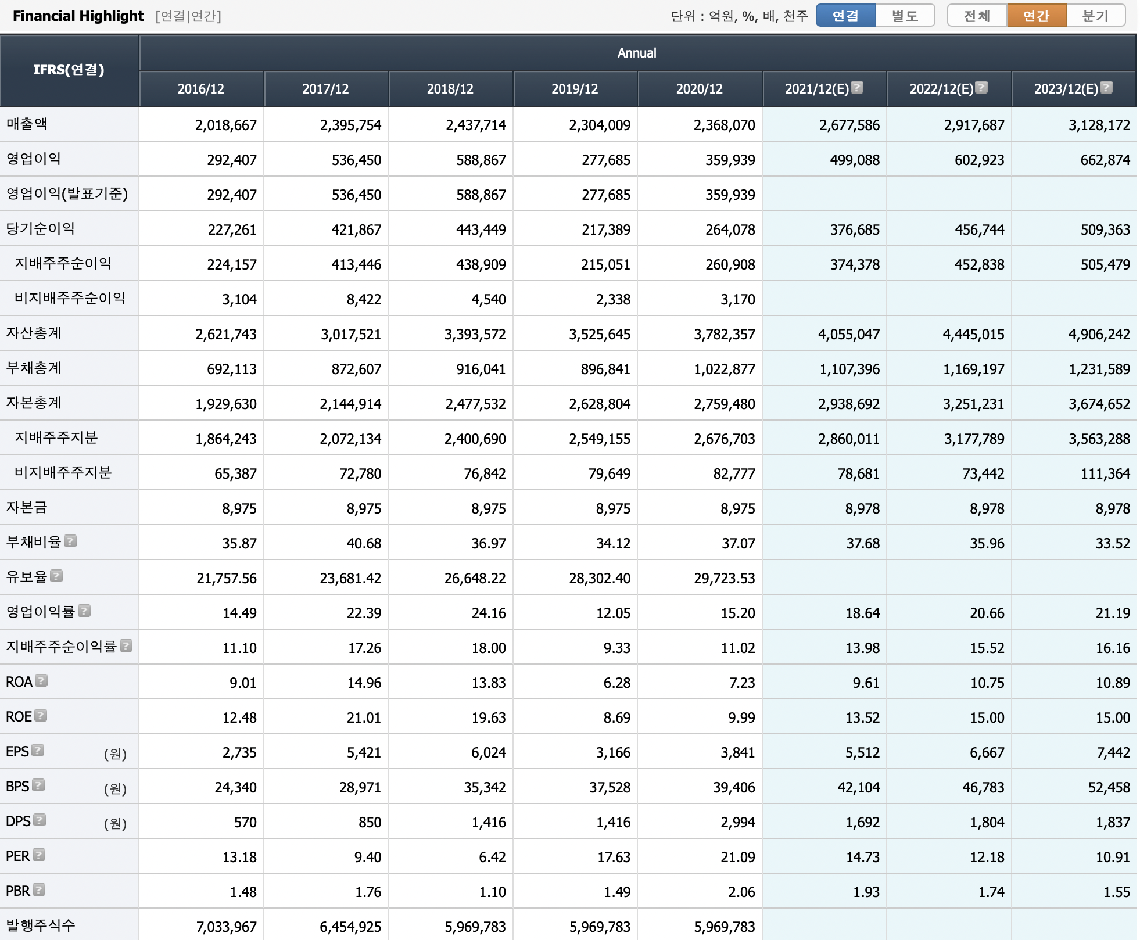This screenshot has height=940, width=1140.
Task: Click the PBR help icon
Action: point(39,889)
